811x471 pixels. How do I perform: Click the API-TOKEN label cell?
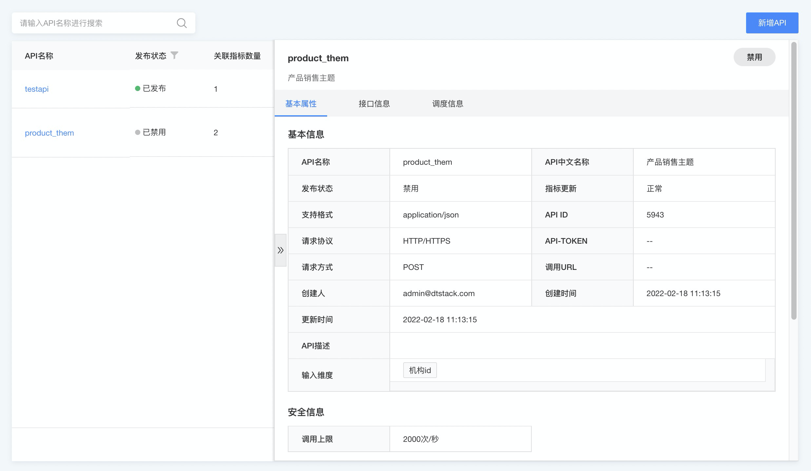coord(582,241)
